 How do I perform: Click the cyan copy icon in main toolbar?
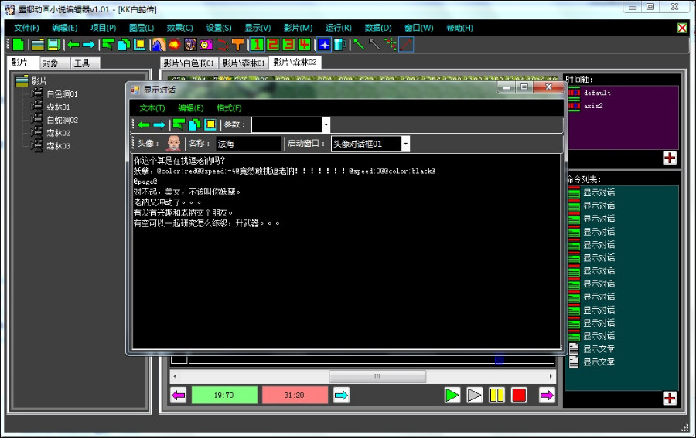point(124,44)
